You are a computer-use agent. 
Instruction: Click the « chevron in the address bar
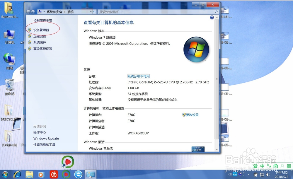pos(44,12)
